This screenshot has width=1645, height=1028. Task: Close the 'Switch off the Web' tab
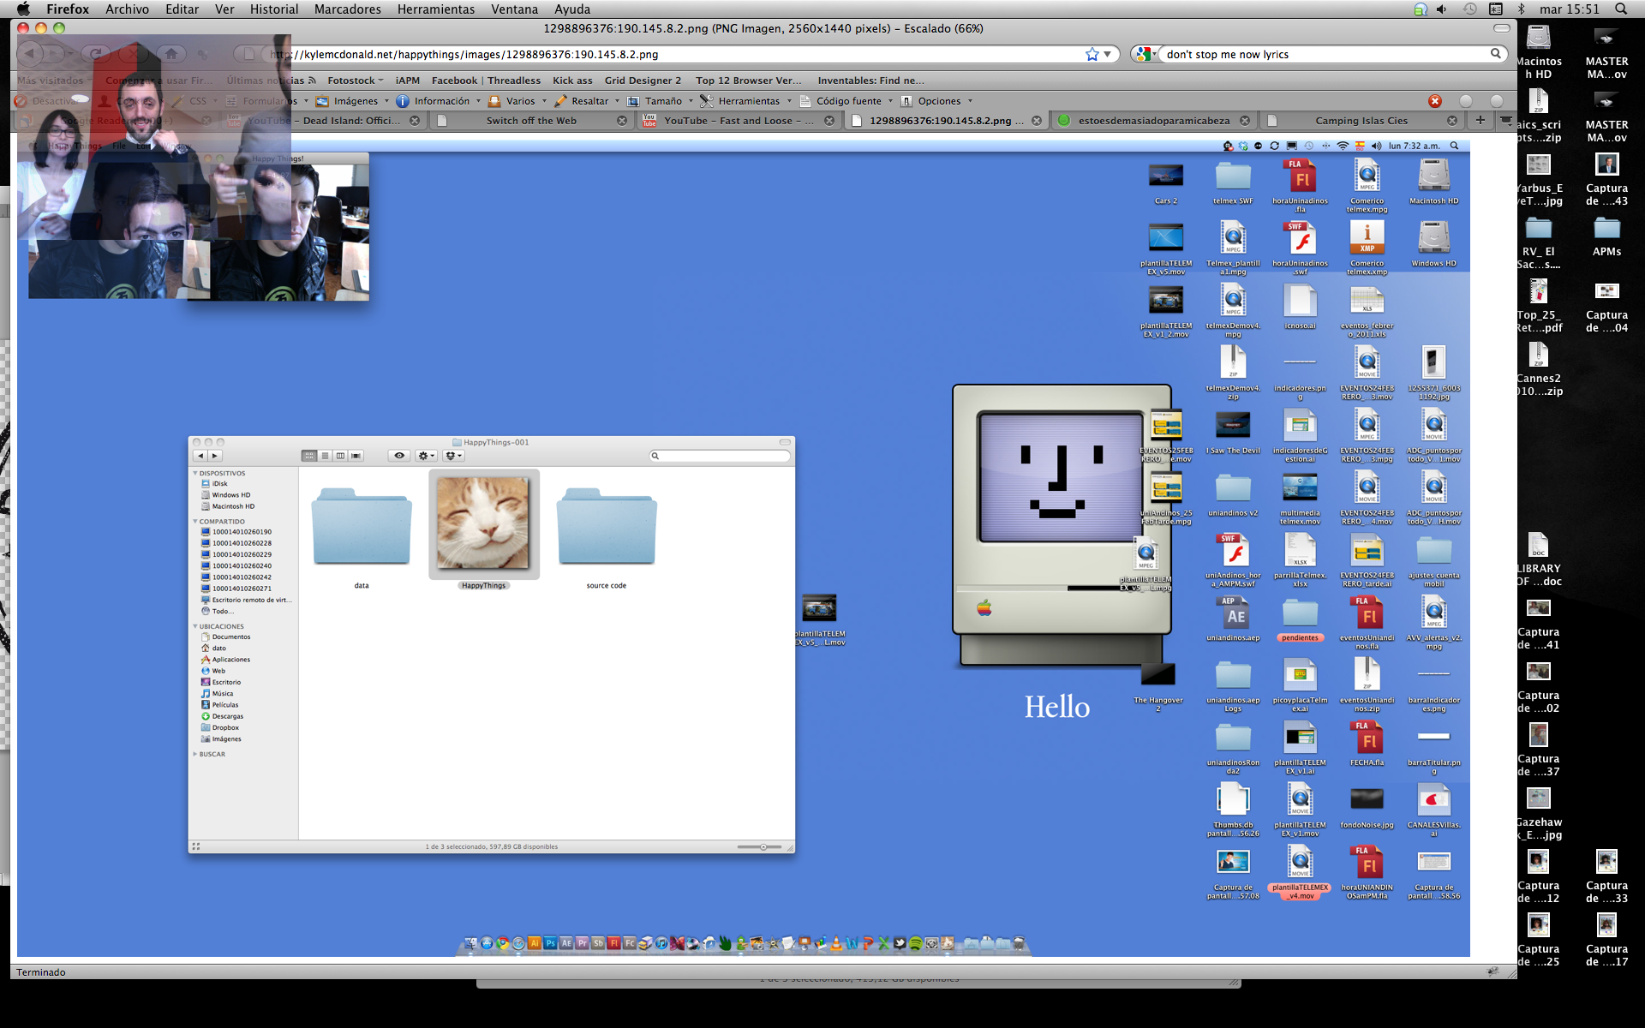[622, 121]
